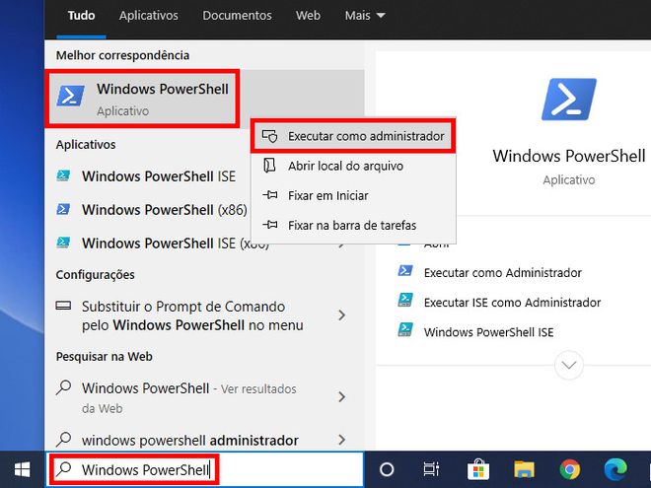Image resolution: width=651 pixels, height=488 pixels.
Task: Click Executar como Administrador in the preview pane
Action: 503,273
